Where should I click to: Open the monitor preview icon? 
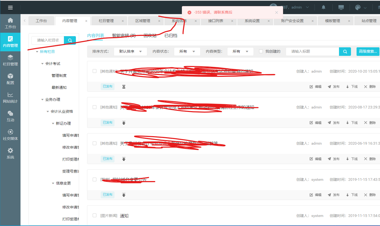[341, 7]
